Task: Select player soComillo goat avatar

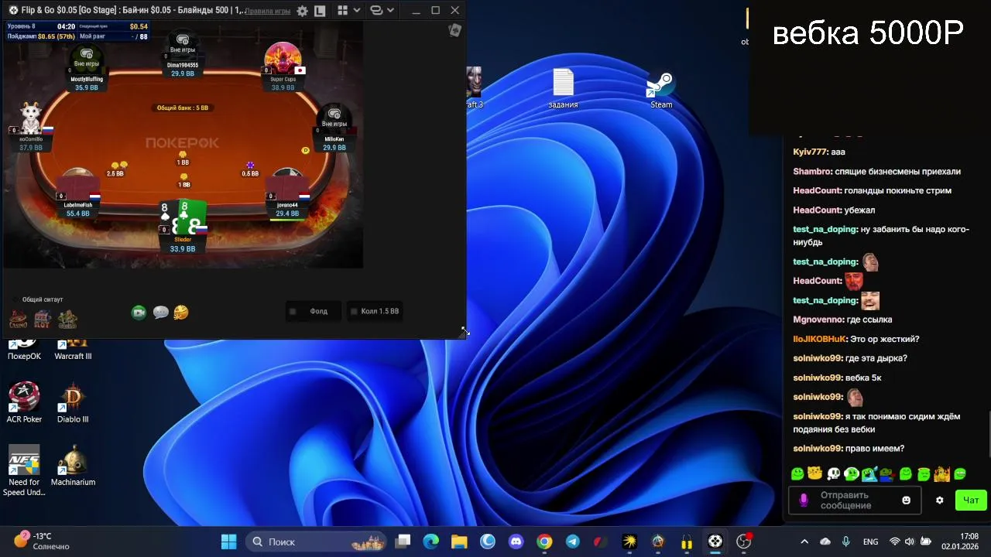Action: (30, 118)
